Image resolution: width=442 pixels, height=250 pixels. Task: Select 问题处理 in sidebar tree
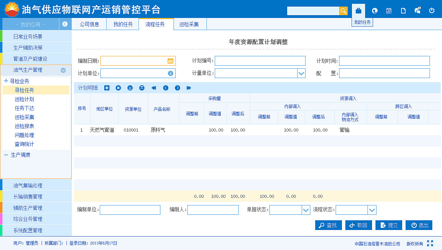(24, 135)
